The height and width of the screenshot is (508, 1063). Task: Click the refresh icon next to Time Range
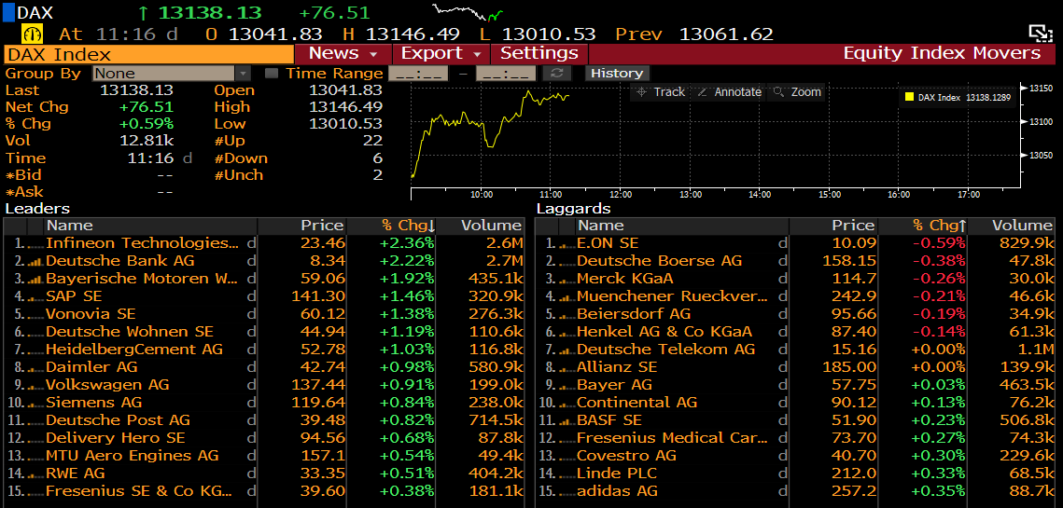tap(559, 73)
